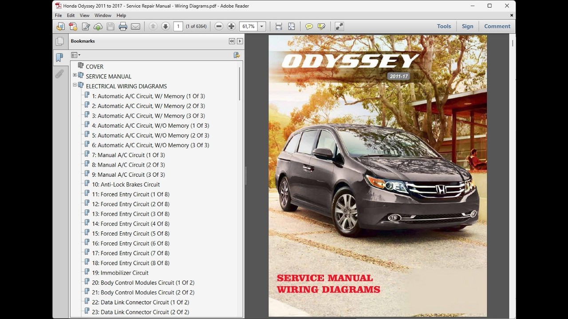
Task: Open the Tools pane
Action: click(x=444, y=27)
